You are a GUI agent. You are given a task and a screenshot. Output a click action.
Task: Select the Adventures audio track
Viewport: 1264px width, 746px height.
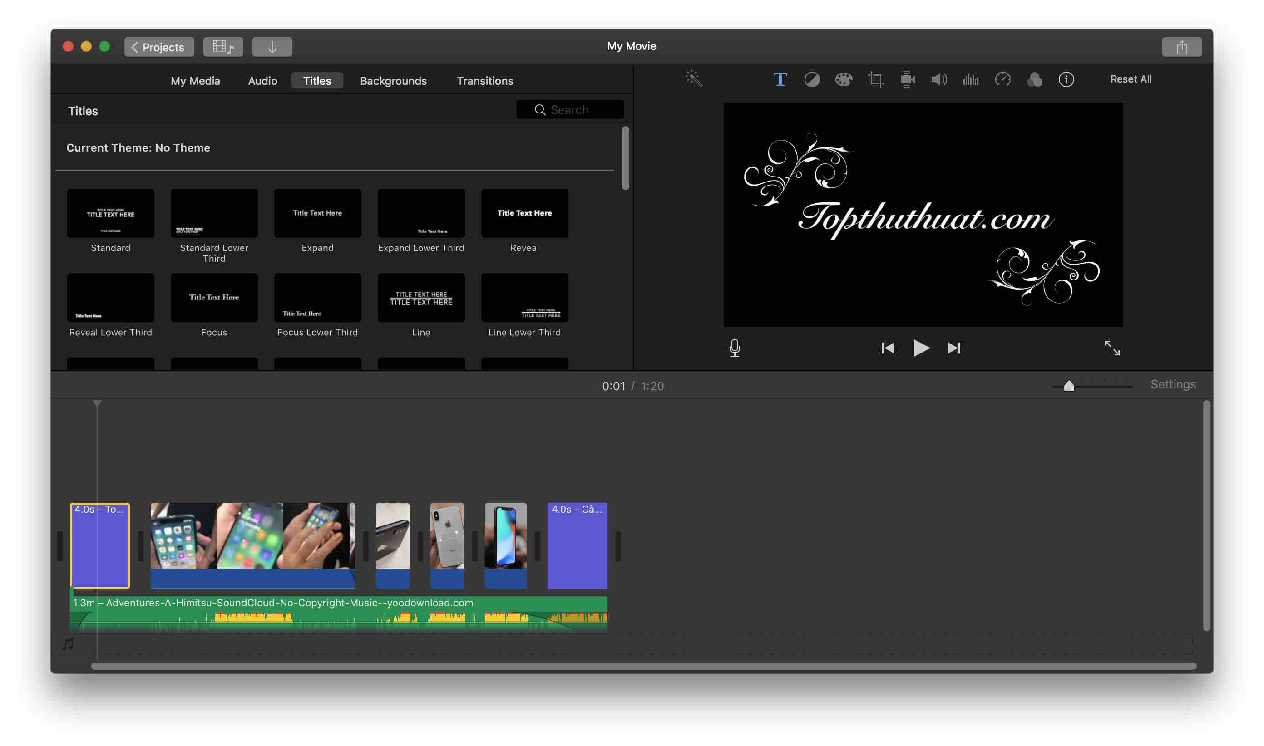pyautogui.click(x=339, y=614)
